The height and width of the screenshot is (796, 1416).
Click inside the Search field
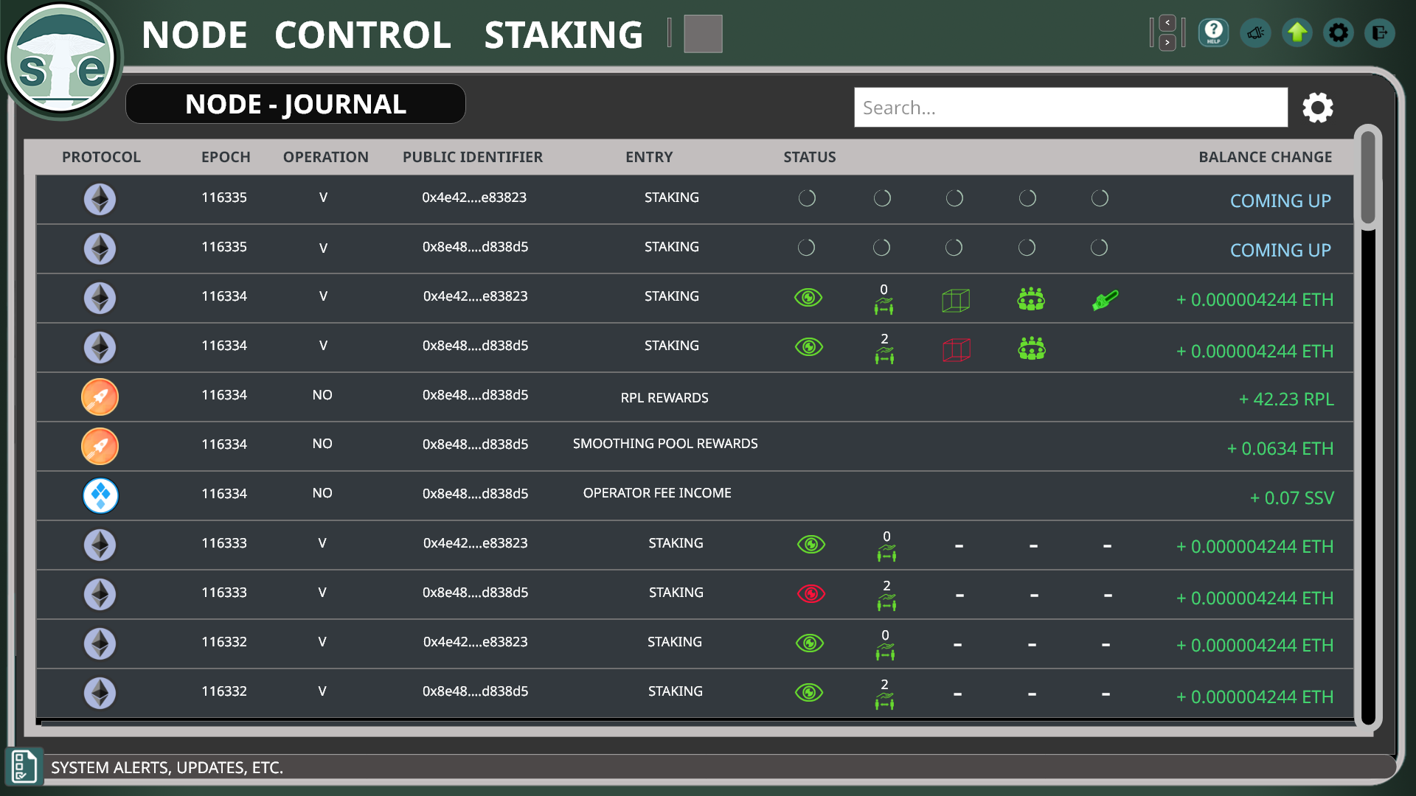(1070, 108)
